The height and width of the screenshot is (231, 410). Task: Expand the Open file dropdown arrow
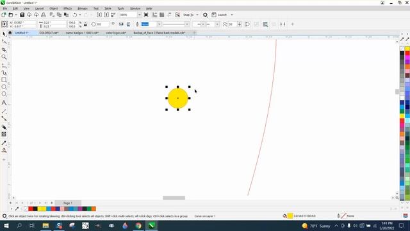[15, 15]
